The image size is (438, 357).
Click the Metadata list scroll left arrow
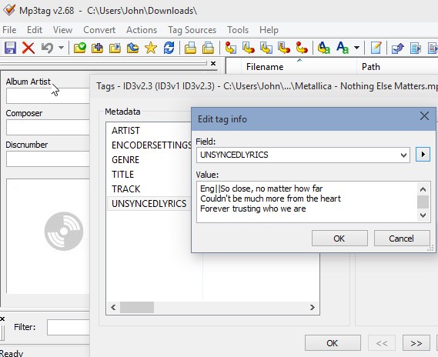113,307
